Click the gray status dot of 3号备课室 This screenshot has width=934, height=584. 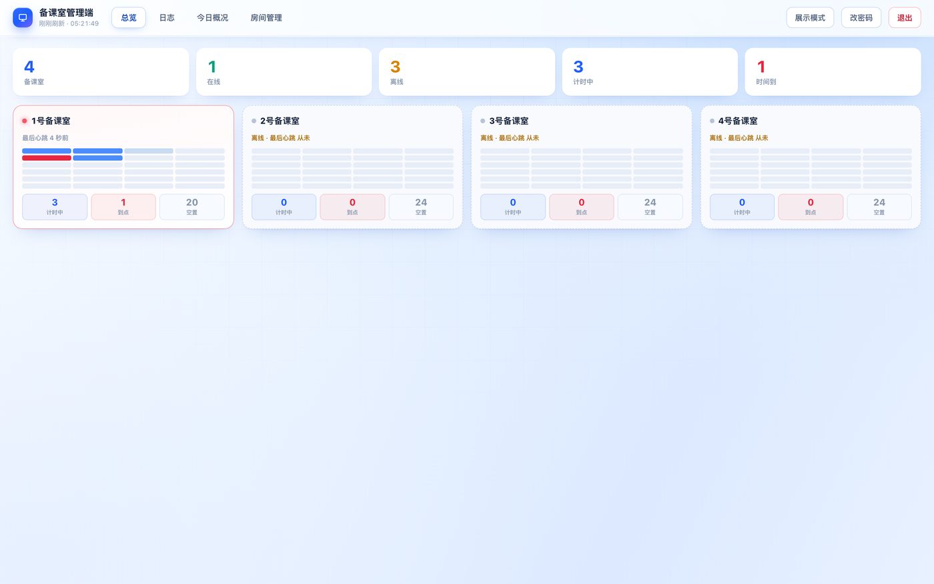483,121
